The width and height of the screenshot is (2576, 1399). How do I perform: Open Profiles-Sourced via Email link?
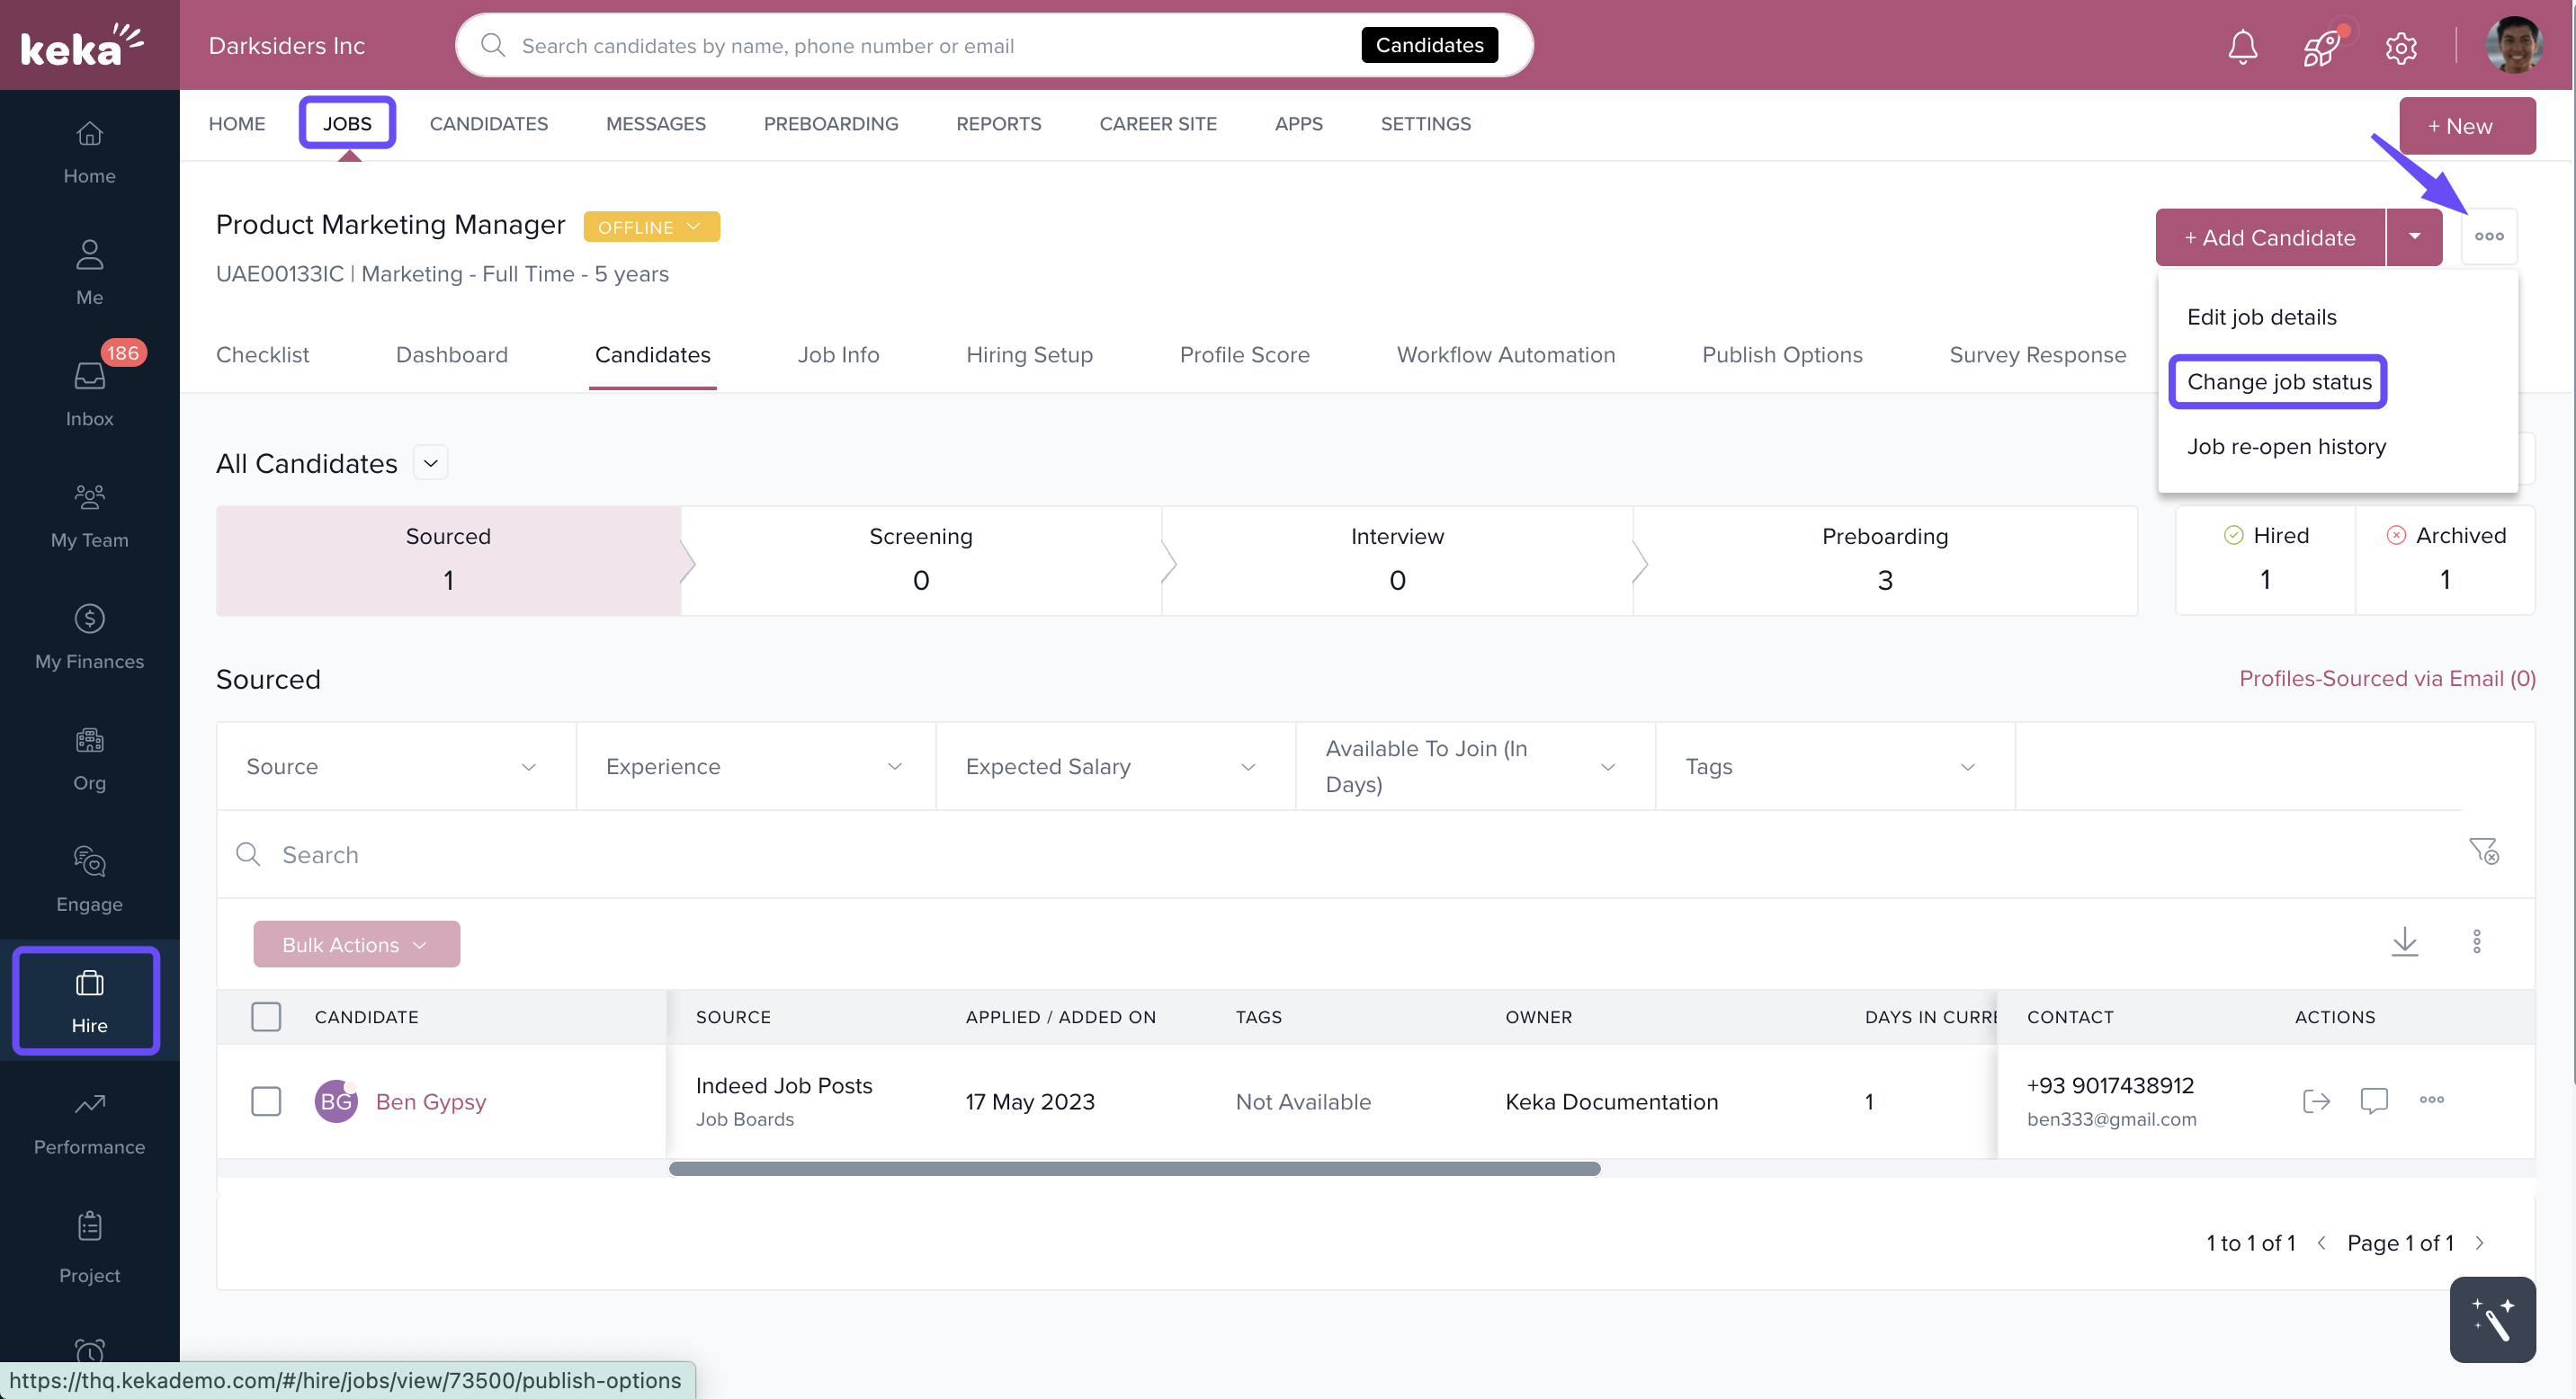click(2387, 679)
